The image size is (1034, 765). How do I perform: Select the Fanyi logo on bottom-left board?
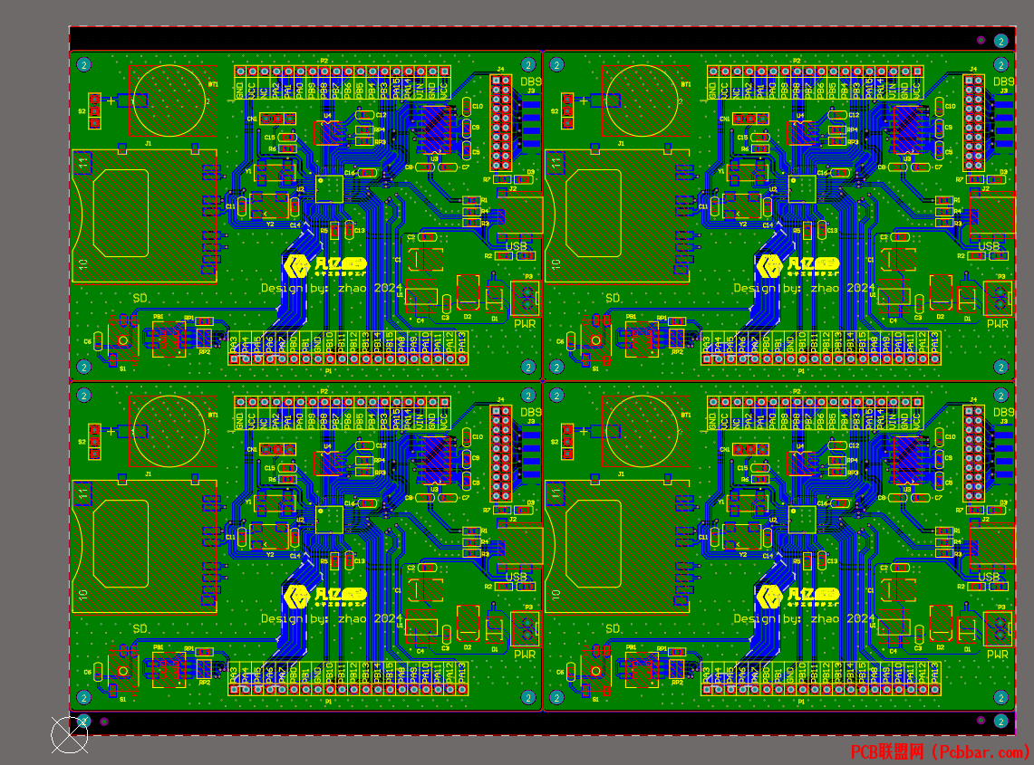[x=325, y=597]
